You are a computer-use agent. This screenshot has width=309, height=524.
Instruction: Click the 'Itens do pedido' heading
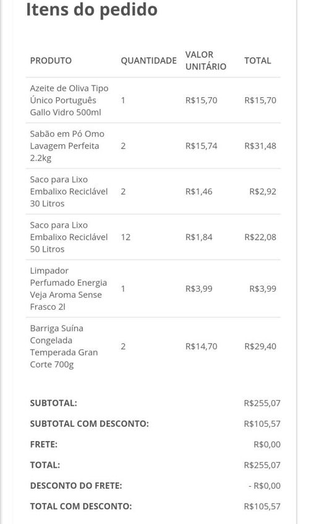(91, 9)
